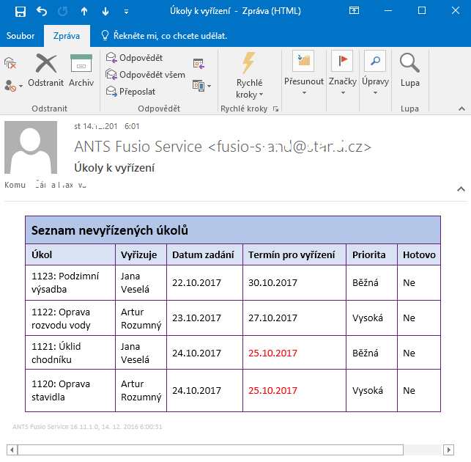The height and width of the screenshot is (462, 471).
Task: Click the Přeposlat forward button
Action: click(x=131, y=91)
